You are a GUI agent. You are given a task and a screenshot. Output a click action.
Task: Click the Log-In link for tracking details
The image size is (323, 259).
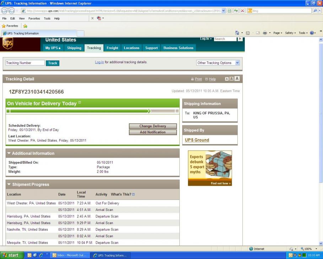(99, 62)
